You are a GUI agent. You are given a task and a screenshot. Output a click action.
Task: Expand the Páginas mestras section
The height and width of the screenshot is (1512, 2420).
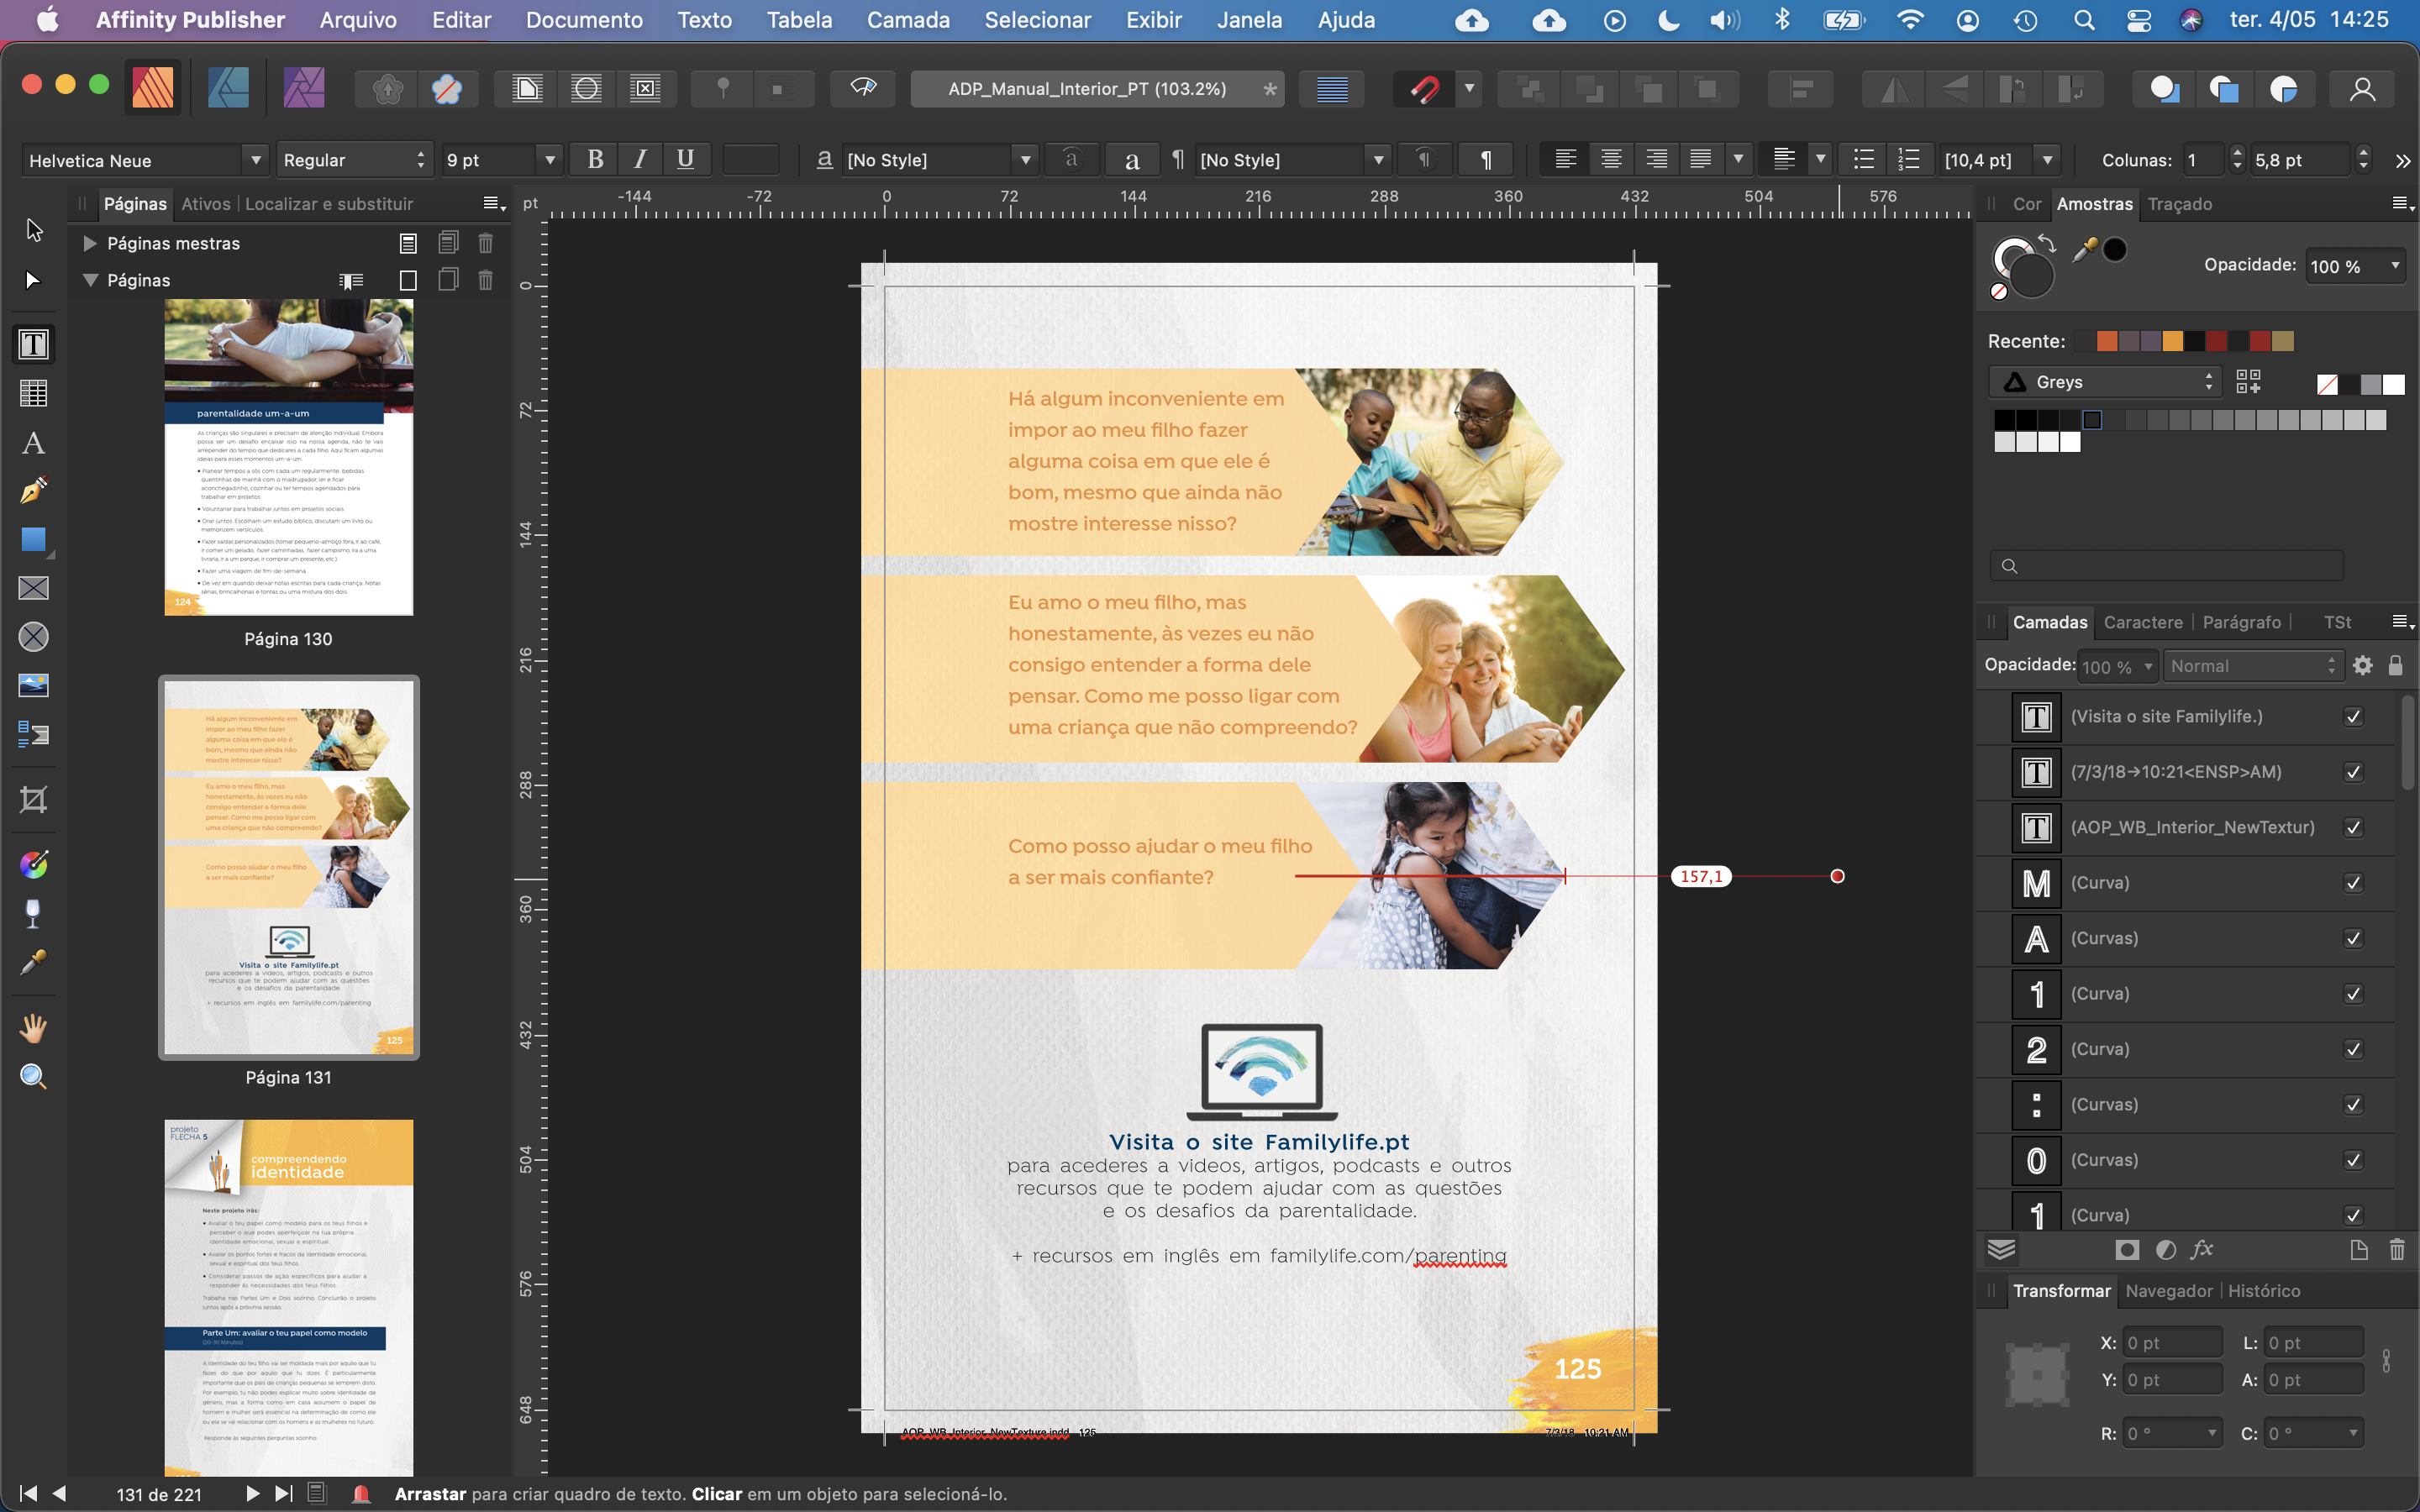[x=90, y=243]
